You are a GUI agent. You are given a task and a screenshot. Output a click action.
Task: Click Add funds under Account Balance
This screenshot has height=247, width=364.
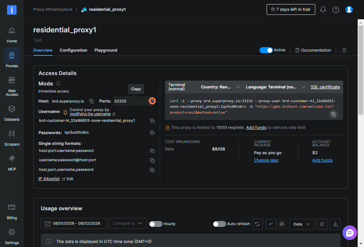pyautogui.click(x=322, y=160)
